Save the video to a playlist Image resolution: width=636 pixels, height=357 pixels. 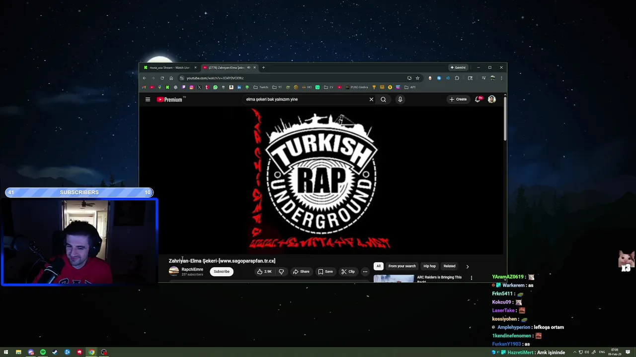325,272
